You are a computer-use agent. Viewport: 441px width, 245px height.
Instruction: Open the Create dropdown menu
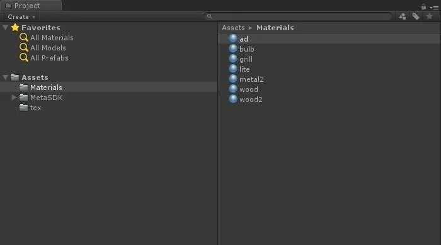[x=21, y=17]
